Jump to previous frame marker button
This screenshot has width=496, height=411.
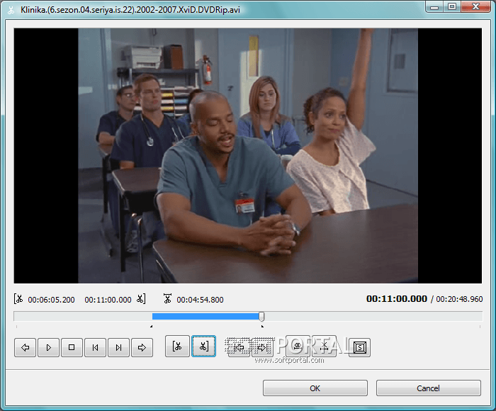(x=95, y=347)
